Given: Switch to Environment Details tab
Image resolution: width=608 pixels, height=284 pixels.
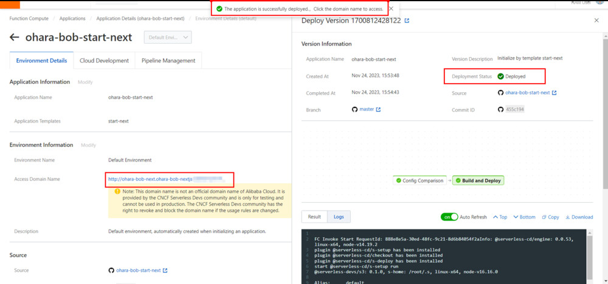Looking at the screenshot, I should point(41,61).
